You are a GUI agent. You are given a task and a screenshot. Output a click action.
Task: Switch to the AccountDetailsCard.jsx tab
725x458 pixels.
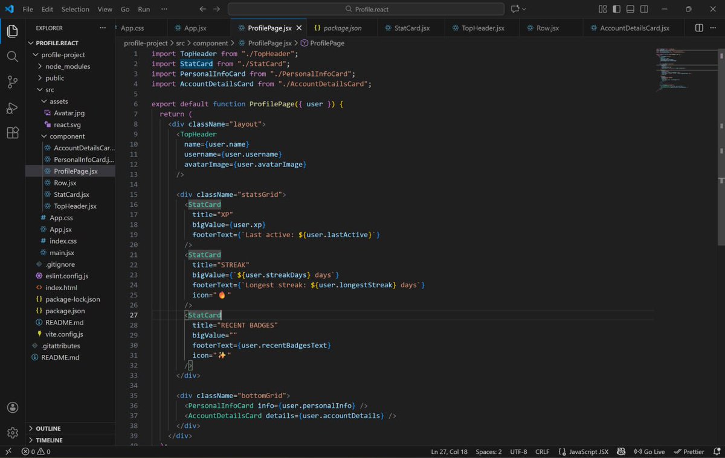pyautogui.click(x=634, y=28)
